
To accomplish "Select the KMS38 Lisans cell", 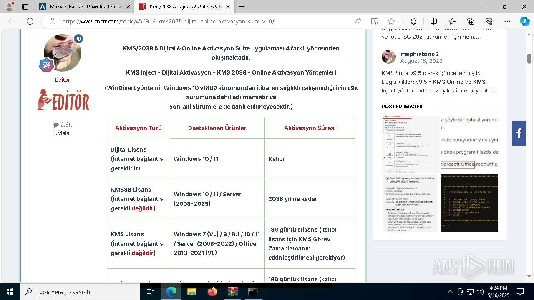I will 139,199.
